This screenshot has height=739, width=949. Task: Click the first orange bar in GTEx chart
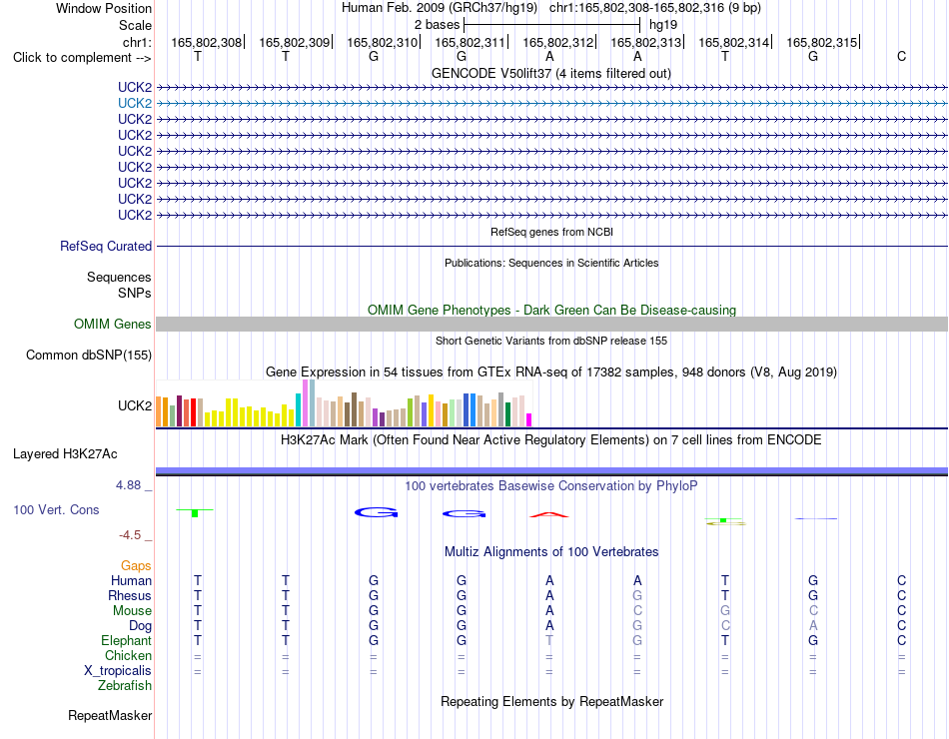pos(159,411)
